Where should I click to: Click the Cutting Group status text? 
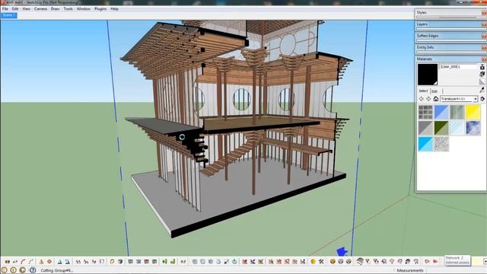coord(57,271)
